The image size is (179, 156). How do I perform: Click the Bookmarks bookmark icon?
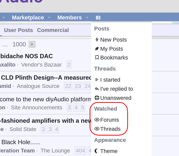click(x=97, y=57)
